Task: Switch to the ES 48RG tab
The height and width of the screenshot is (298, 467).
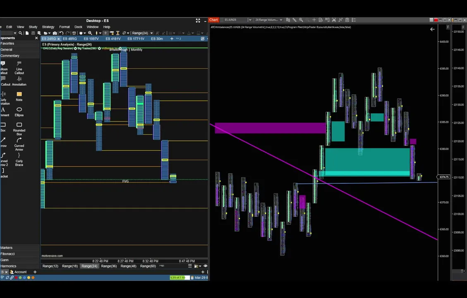Action: pos(69,39)
